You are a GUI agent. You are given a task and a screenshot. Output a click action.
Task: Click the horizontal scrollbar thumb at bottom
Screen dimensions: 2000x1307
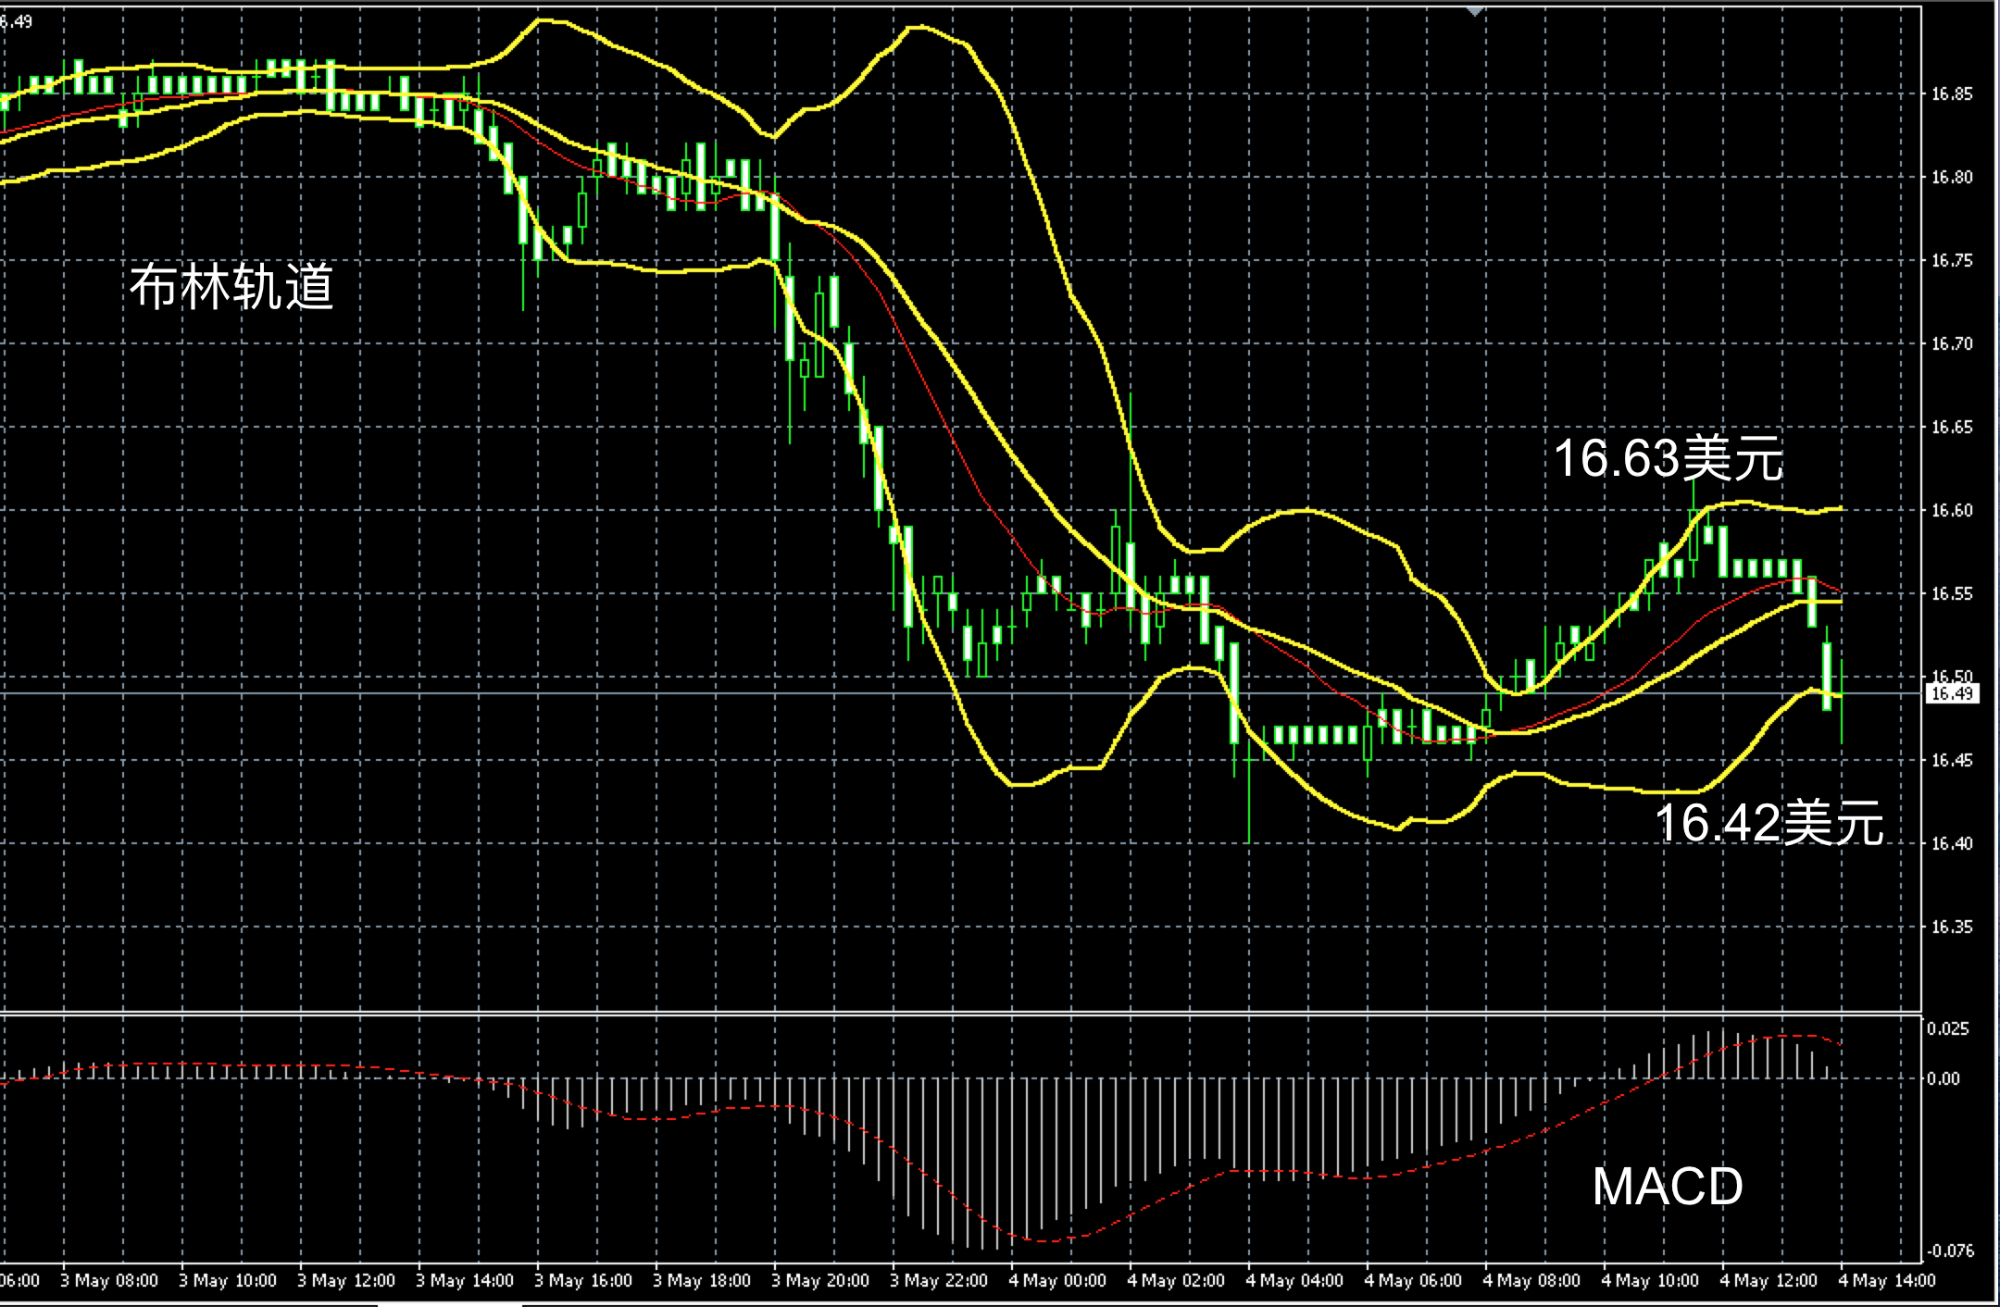[449, 1304]
